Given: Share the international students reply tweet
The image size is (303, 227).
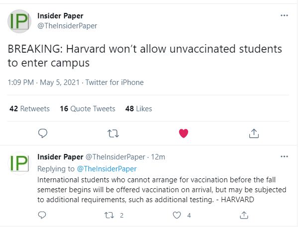Looking at the screenshot, I should click(244, 215).
